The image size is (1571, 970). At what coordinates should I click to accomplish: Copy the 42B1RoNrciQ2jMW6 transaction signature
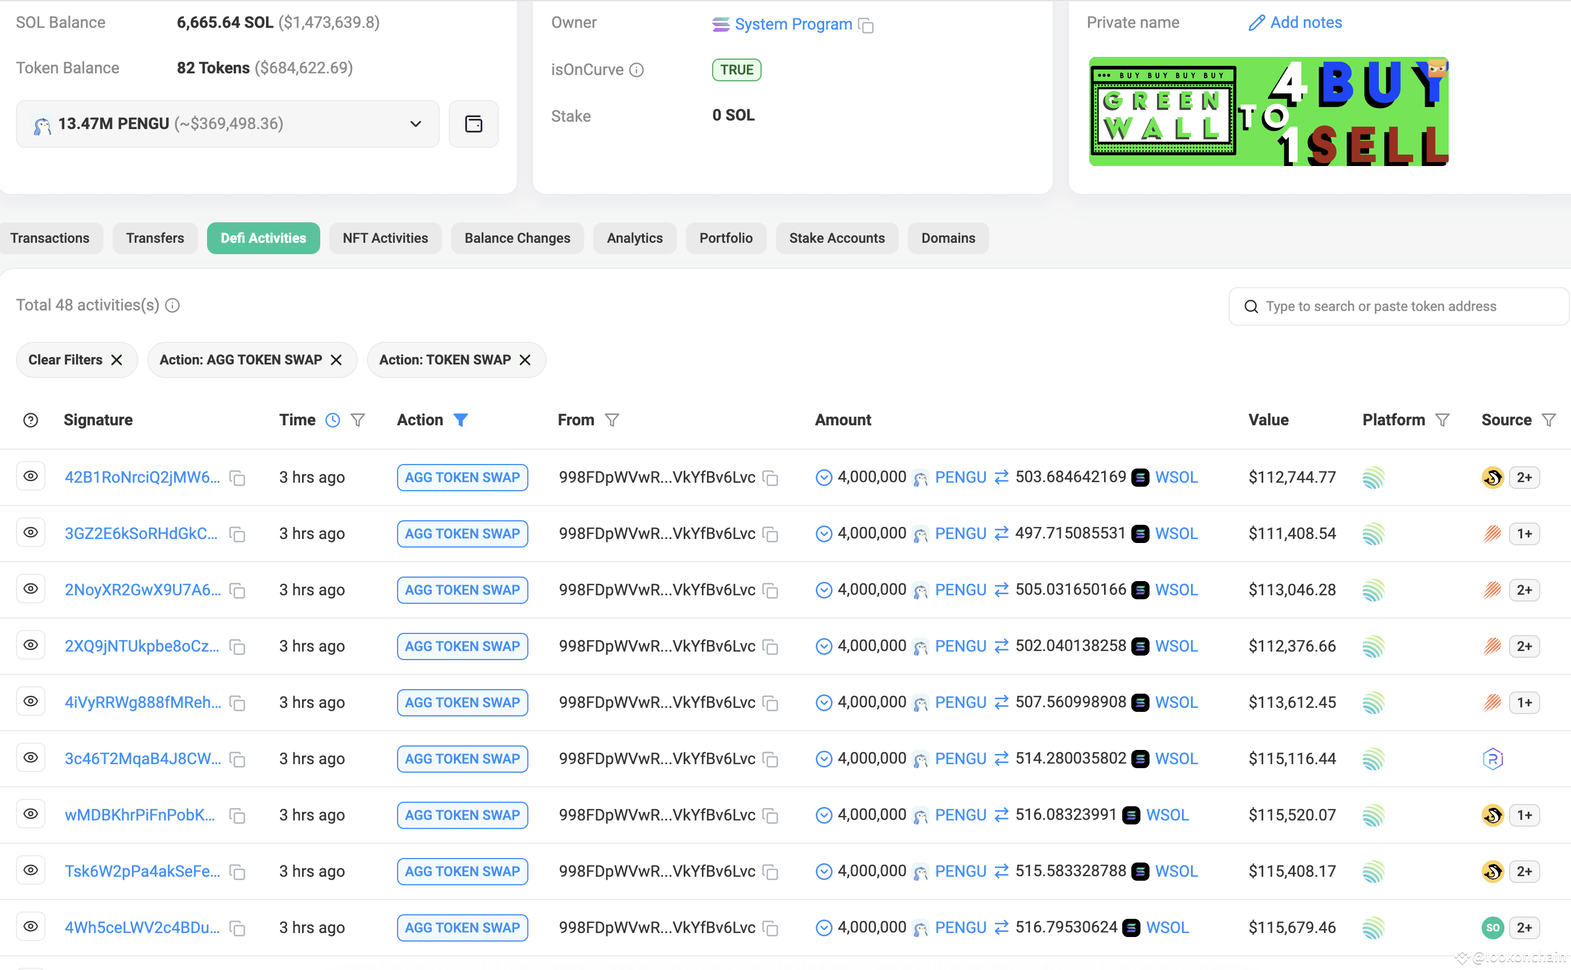[x=237, y=477]
